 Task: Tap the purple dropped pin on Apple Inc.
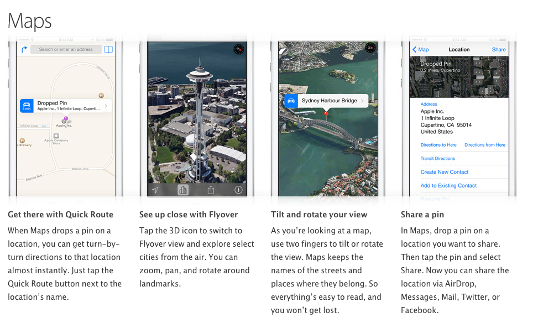[x=66, y=119]
